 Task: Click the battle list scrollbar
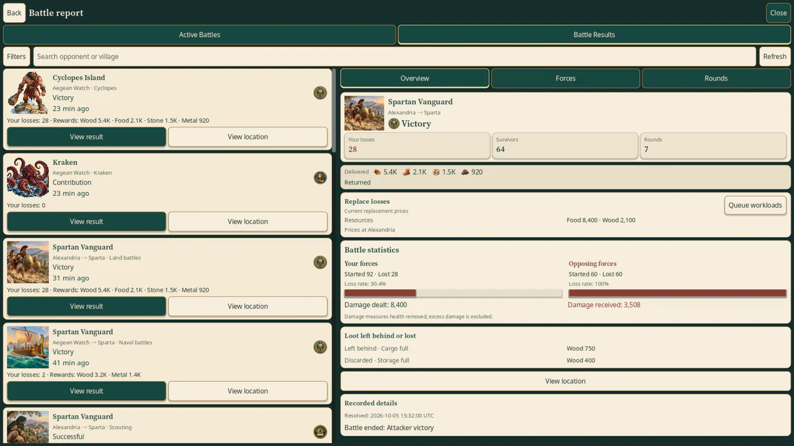(x=334, y=111)
